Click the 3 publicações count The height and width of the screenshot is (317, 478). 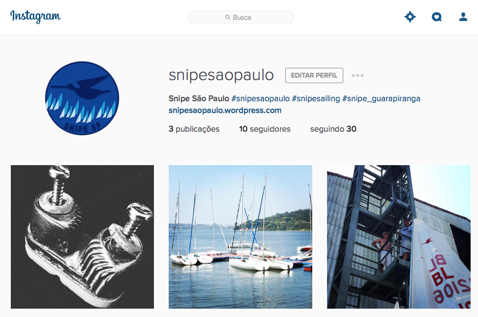click(x=194, y=129)
